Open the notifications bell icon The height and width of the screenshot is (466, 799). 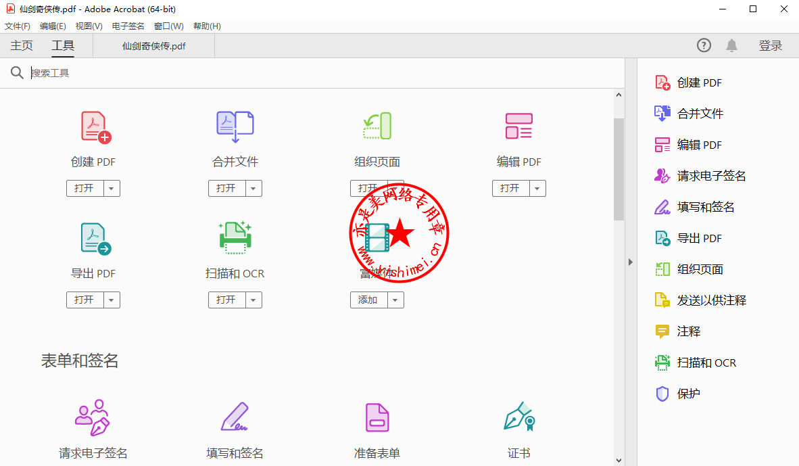pyautogui.click(x=731, y=45)
